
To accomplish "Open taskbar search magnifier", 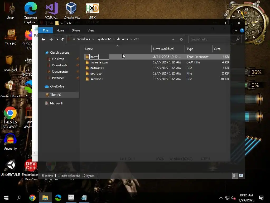I will 19,198.
